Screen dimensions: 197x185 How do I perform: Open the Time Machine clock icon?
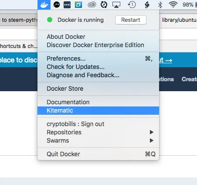[132, 5]
